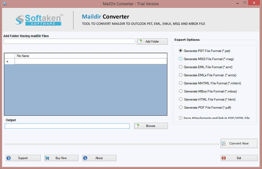Click the Buy Now shopping cart icon
The width and height of the screenshot is (262, 169).
pyautogui.click(x=47, y=158)
